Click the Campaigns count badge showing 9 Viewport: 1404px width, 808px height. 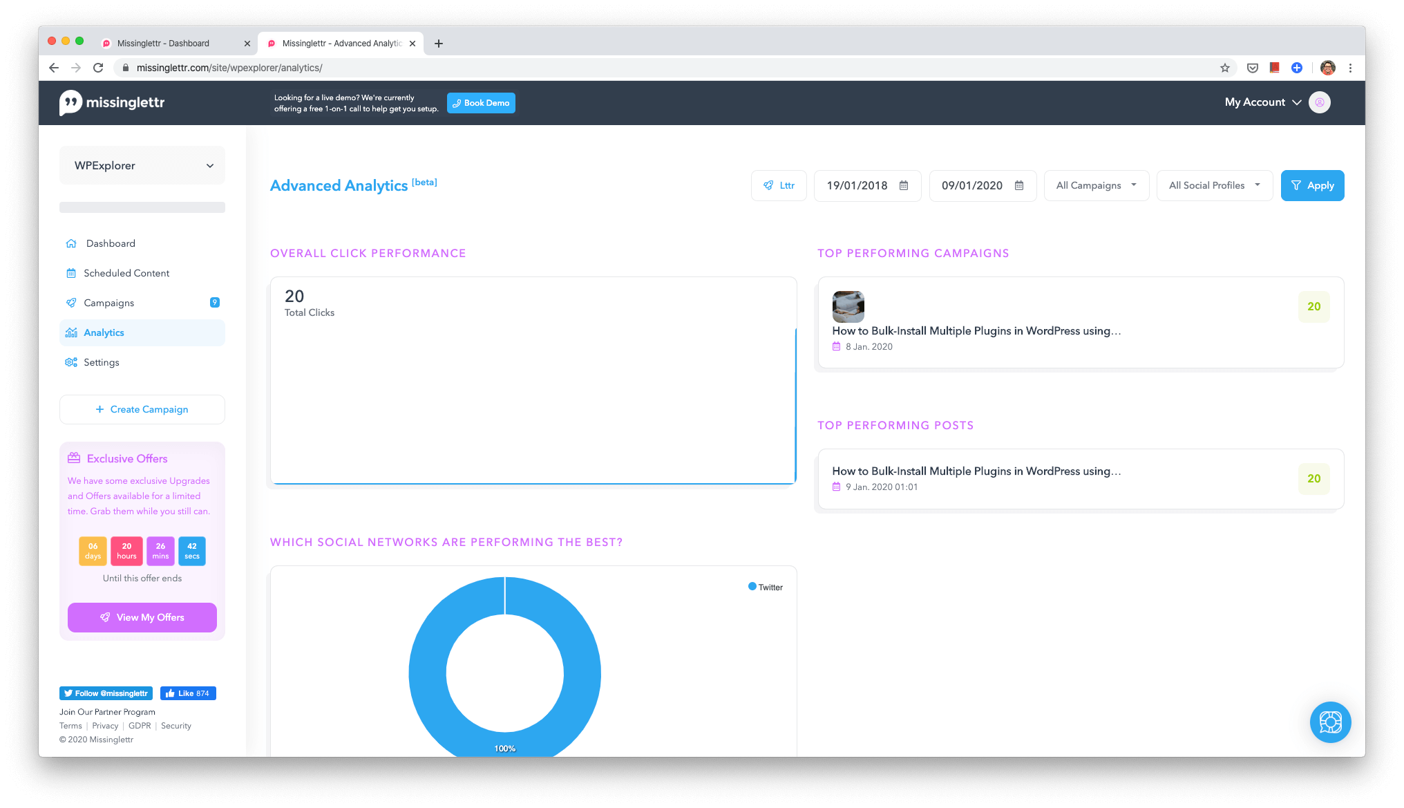tap(215, 302)
